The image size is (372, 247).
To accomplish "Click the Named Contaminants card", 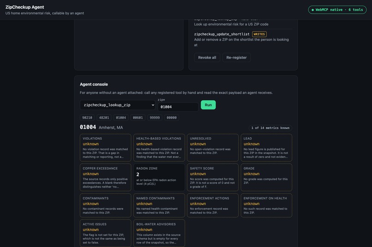I will pyautogui.click(x=159, y=206).
